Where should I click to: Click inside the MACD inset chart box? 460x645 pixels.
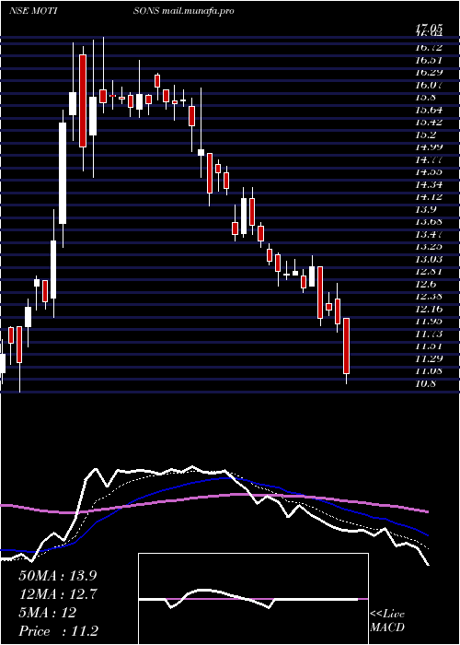253,599
